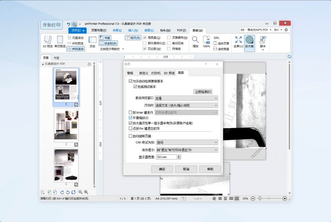The width and height of the screenshot is (331, 222).
Task: Switch to 页面布局 ribbon tab
Action: [99, 30]
